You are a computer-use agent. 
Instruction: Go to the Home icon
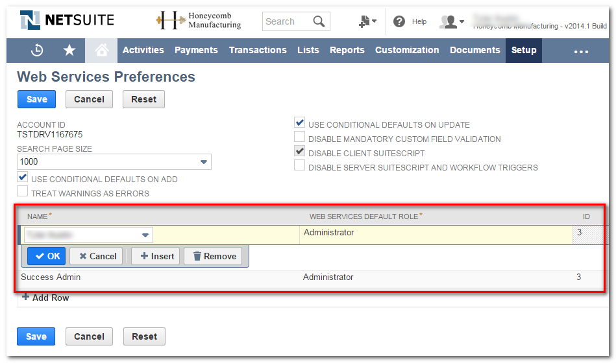click(x=101, y=50)
